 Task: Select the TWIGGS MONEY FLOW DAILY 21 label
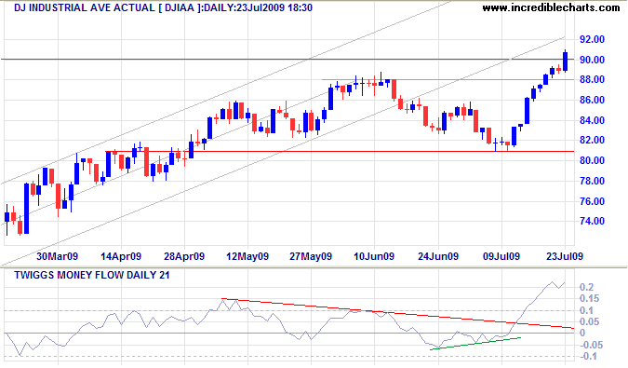click(x=92, y=275)
